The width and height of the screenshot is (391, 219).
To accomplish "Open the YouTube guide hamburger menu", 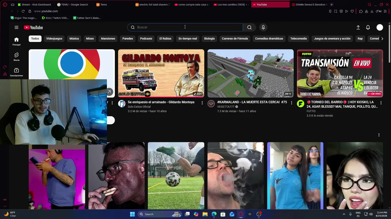I will point(16,27).
